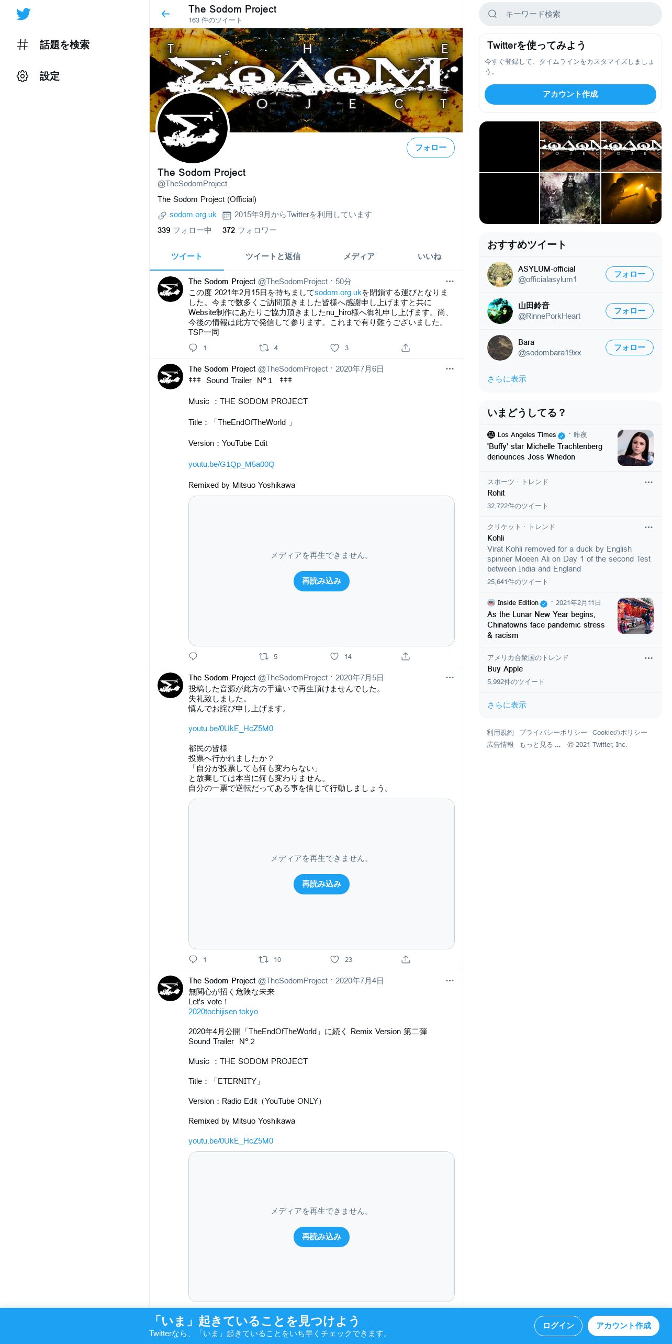Image resolution: width=672 pixels, height=1344 pixels.
Task: Click the キーワード検索 search field
Action: [570, 14]
